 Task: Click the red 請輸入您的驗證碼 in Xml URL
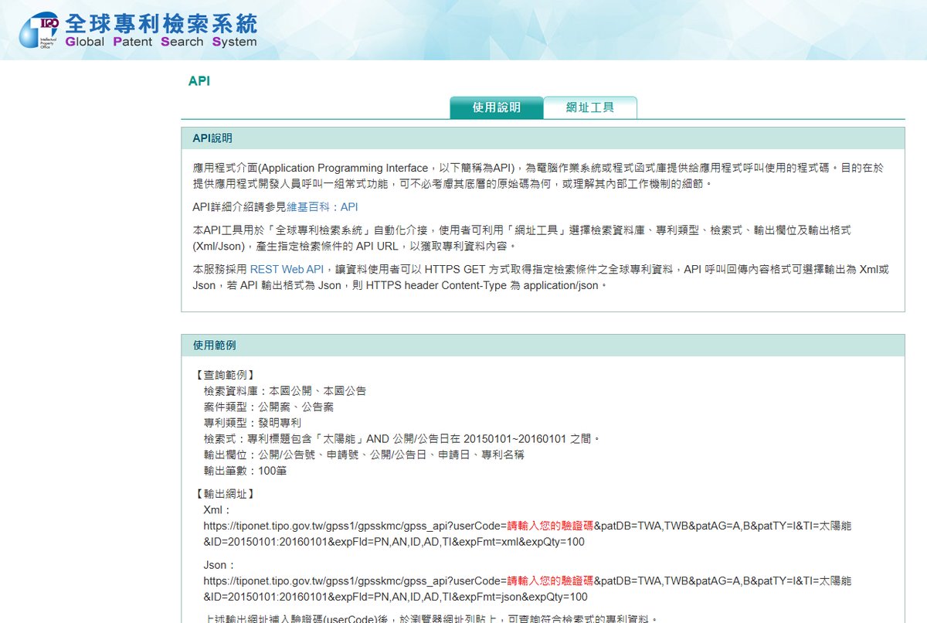tap(550, 526)
